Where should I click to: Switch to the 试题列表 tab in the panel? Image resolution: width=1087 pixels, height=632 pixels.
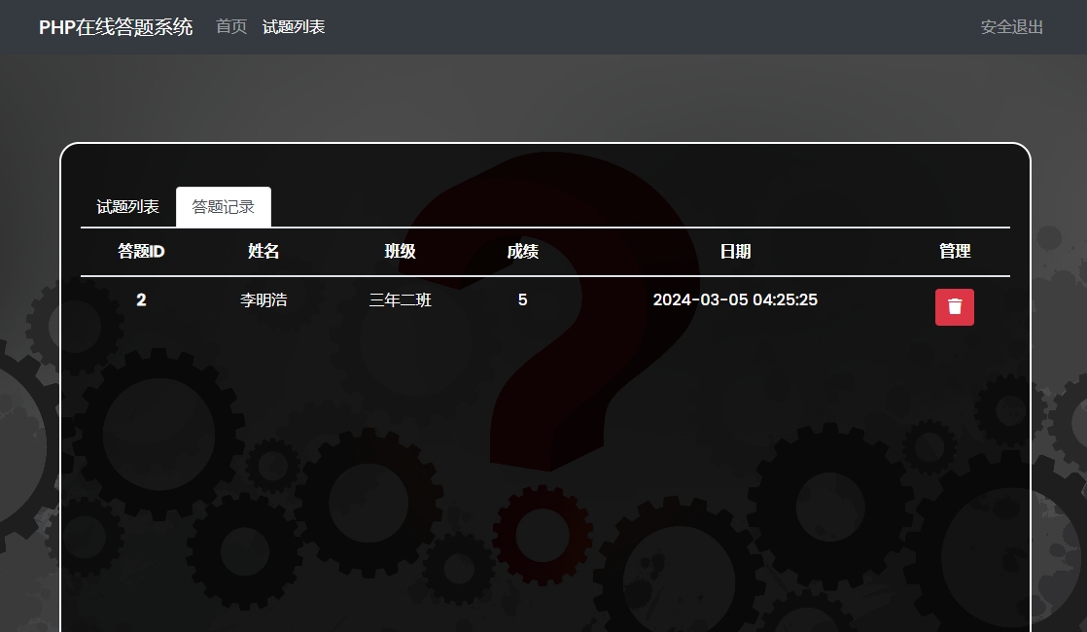(x=127, y=207)
